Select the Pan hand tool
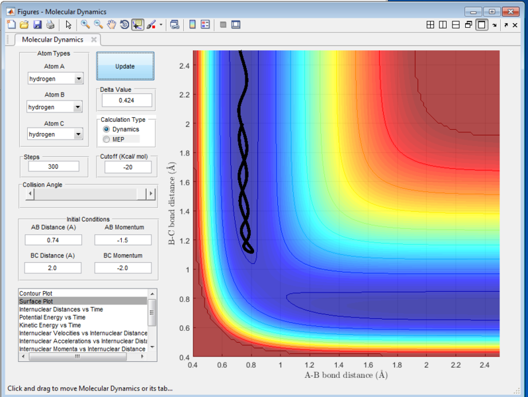This screenshot has height=397, width=528. point(112,24)
